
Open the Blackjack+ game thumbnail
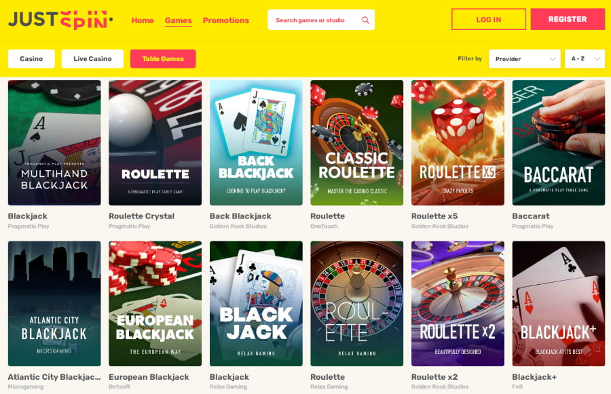tap(559, 303)
